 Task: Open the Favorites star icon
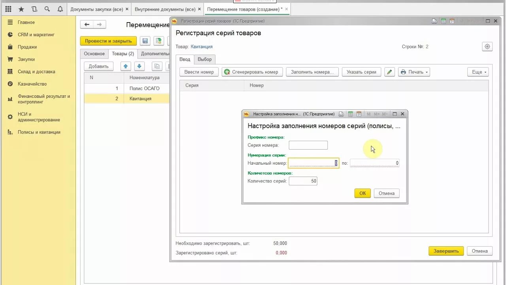(x=21, y=9)
